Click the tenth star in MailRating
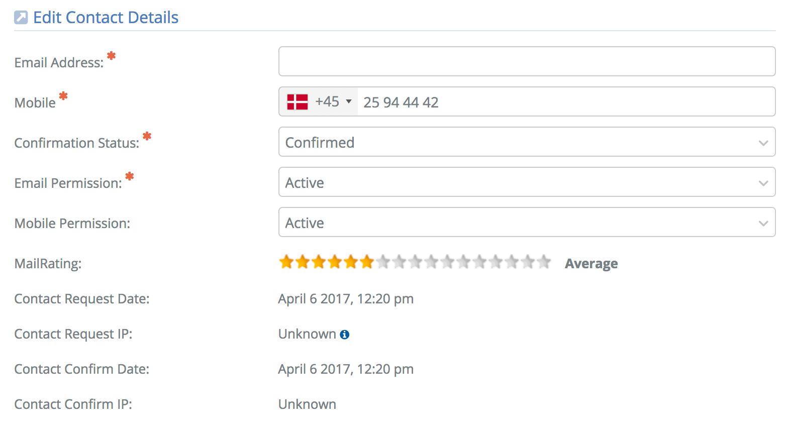 click(431, 262)
